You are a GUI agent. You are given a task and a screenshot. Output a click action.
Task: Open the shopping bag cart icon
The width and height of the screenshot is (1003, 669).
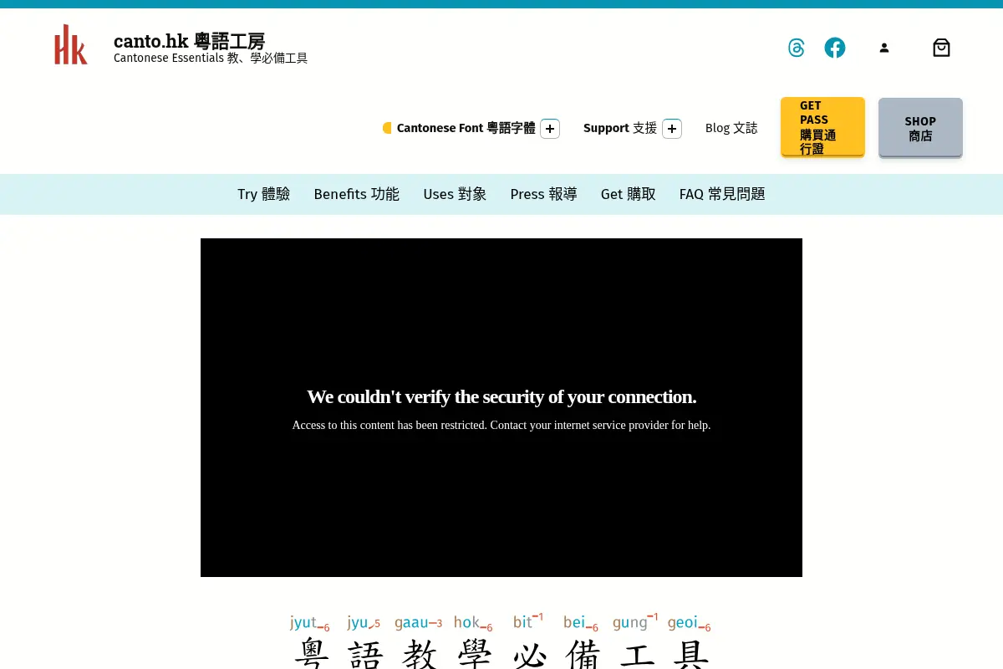941,48
